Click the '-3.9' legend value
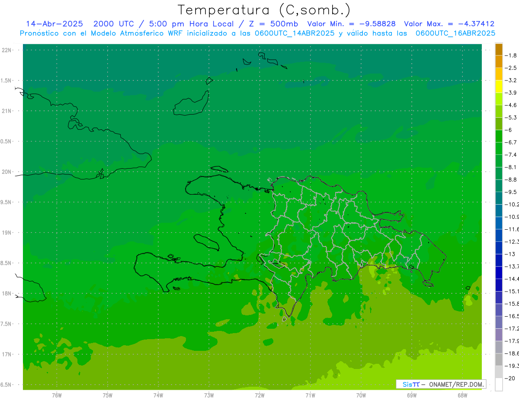Viewport: 519px width, 401px height. coord(511,93)
